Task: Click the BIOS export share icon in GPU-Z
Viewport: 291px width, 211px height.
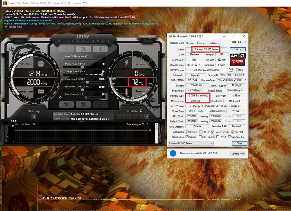Action: [x=231, y=70]
